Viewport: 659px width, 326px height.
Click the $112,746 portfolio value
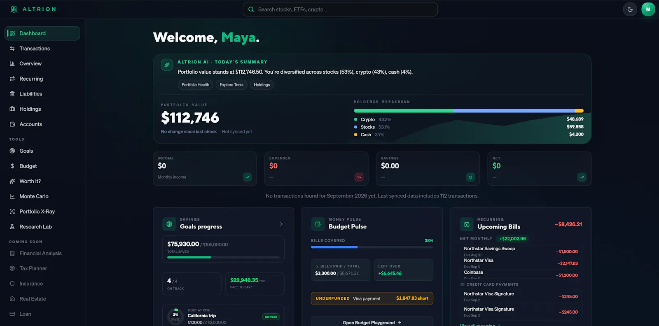click(x=190, y=118)
